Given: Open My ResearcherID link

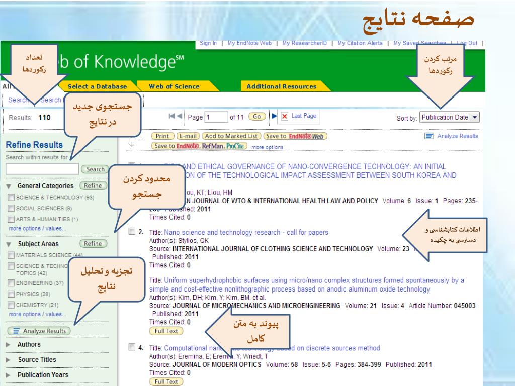Looking at the screenshot, I should coord(304,43).
